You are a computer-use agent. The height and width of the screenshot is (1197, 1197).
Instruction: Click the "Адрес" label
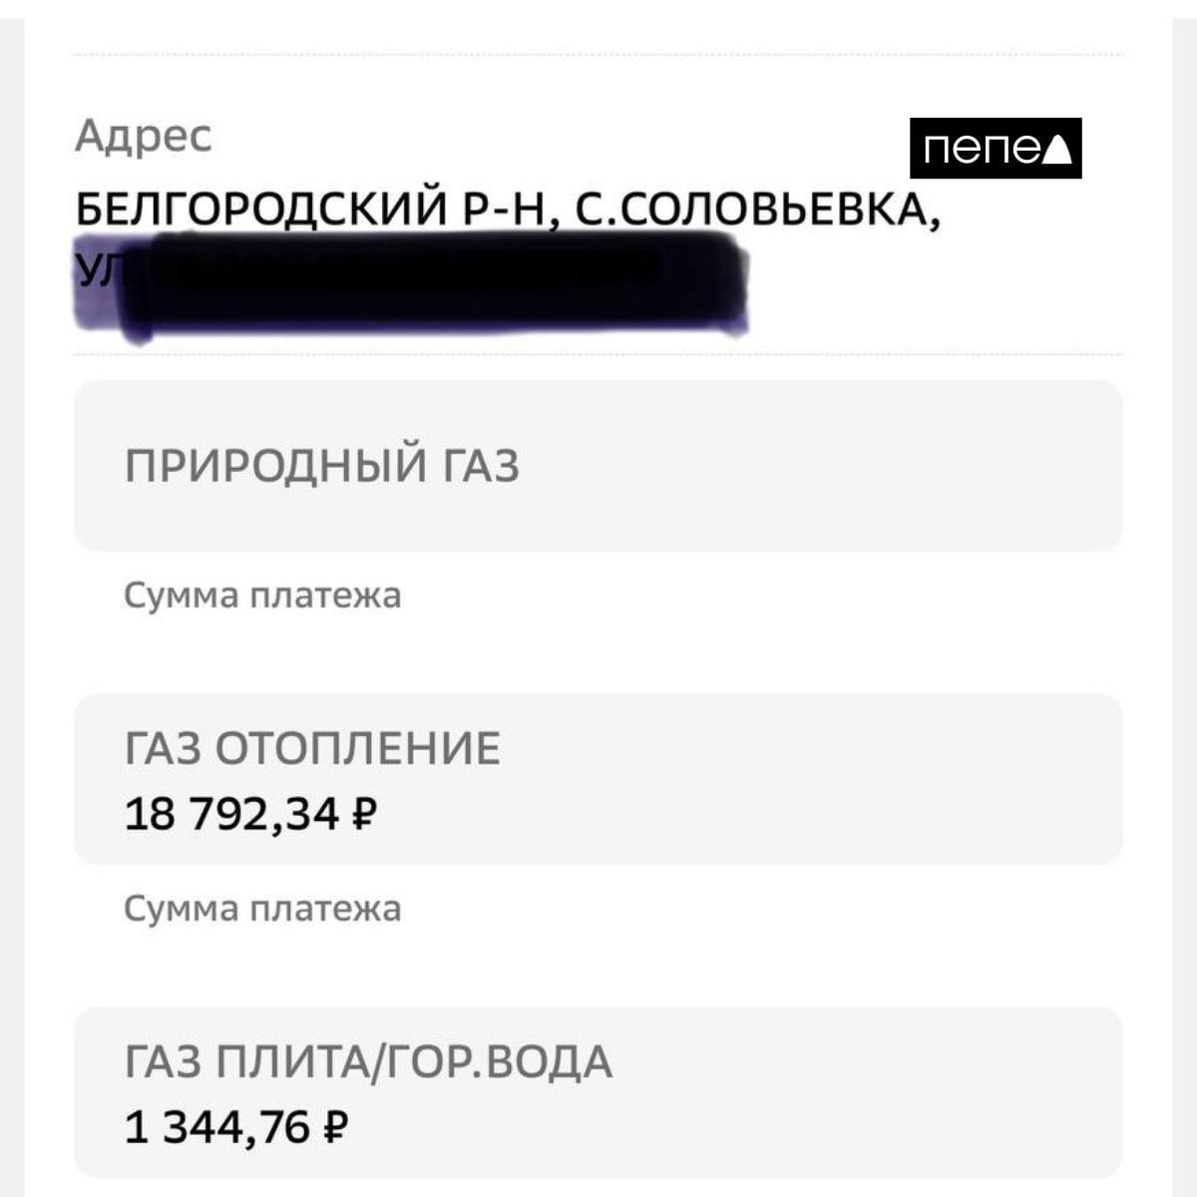(144, 136)
